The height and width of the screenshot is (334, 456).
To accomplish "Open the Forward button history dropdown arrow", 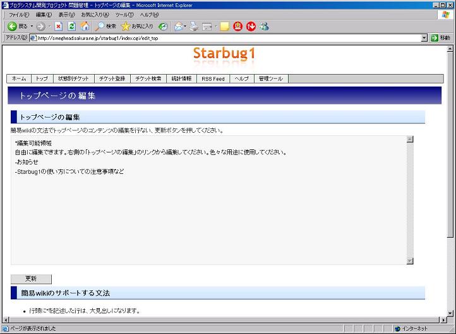I will point(49,27).
